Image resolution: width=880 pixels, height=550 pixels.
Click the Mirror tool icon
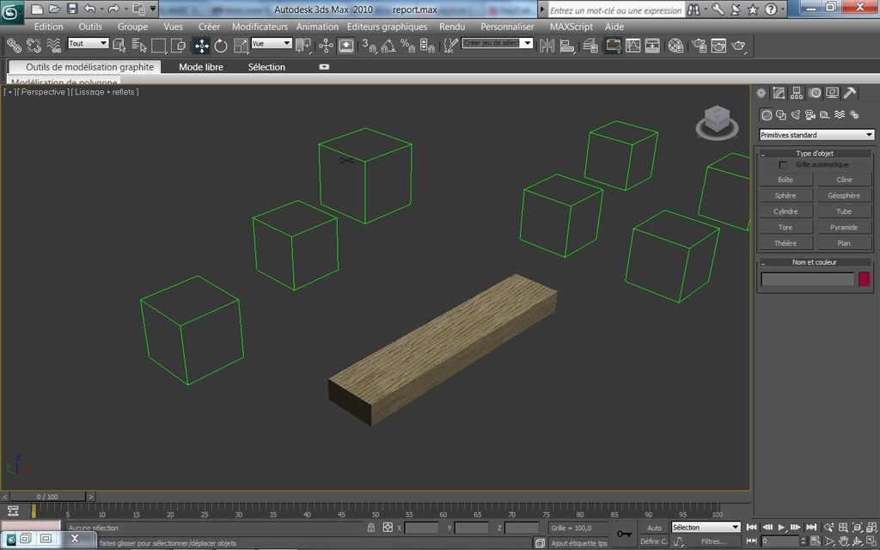coord(547,46)
